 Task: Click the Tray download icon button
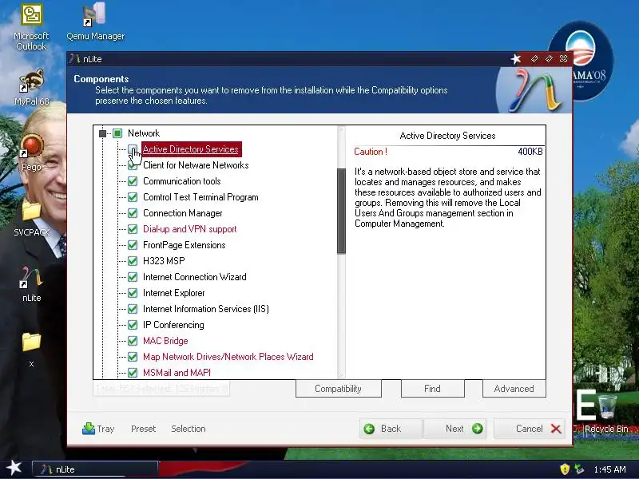click(98, 429)
